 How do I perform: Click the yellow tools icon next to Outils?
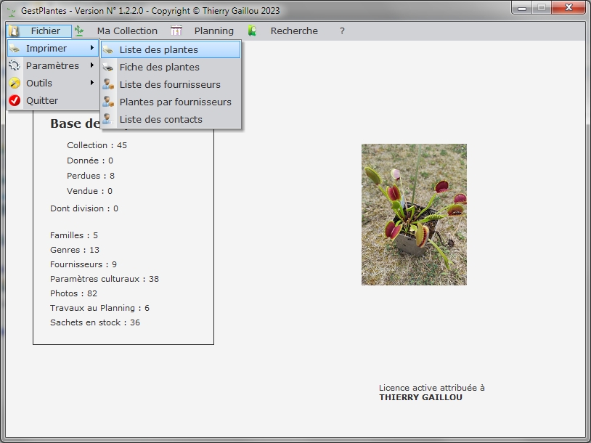[x=15, y=83]
